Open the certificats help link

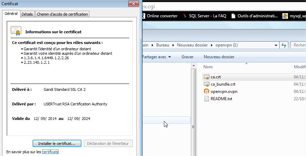50,152
